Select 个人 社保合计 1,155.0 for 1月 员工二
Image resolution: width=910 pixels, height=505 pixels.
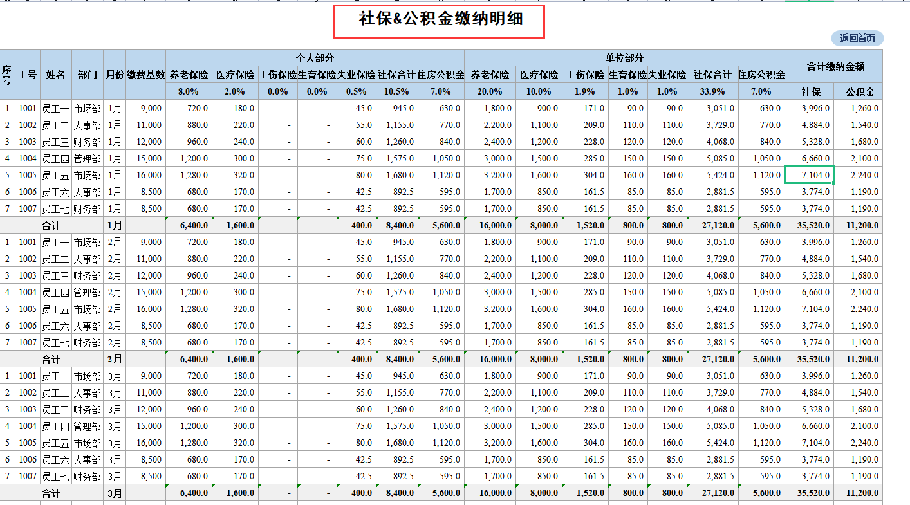click(397, 125)
